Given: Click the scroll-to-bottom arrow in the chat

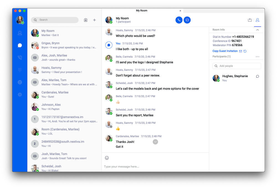Looking at the screenshot, I should point(155,142).
